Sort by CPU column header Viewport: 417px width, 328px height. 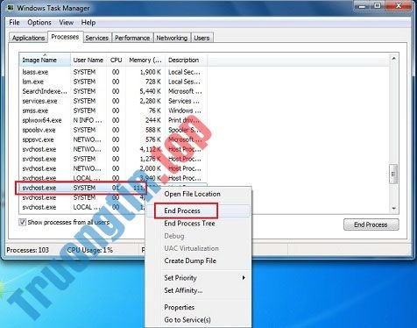(x=116, y=60)
